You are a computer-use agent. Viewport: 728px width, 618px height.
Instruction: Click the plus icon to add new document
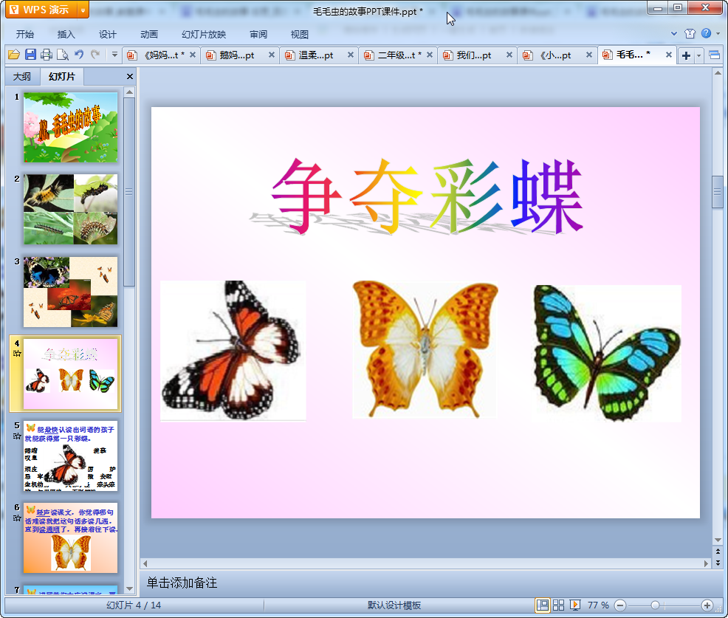point(686,56)
